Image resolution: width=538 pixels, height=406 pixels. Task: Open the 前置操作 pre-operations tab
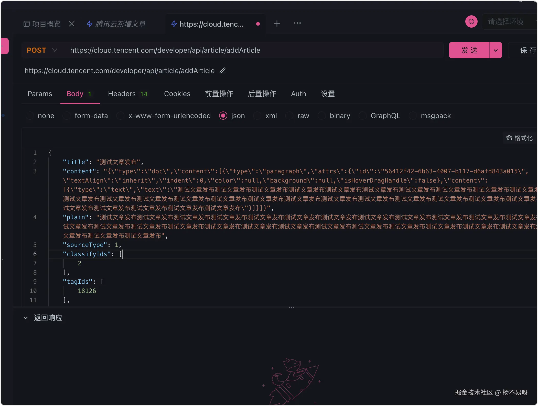coord(219,94)
